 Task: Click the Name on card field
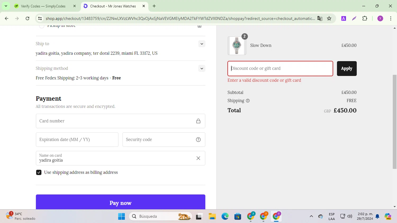click(120, 158)
